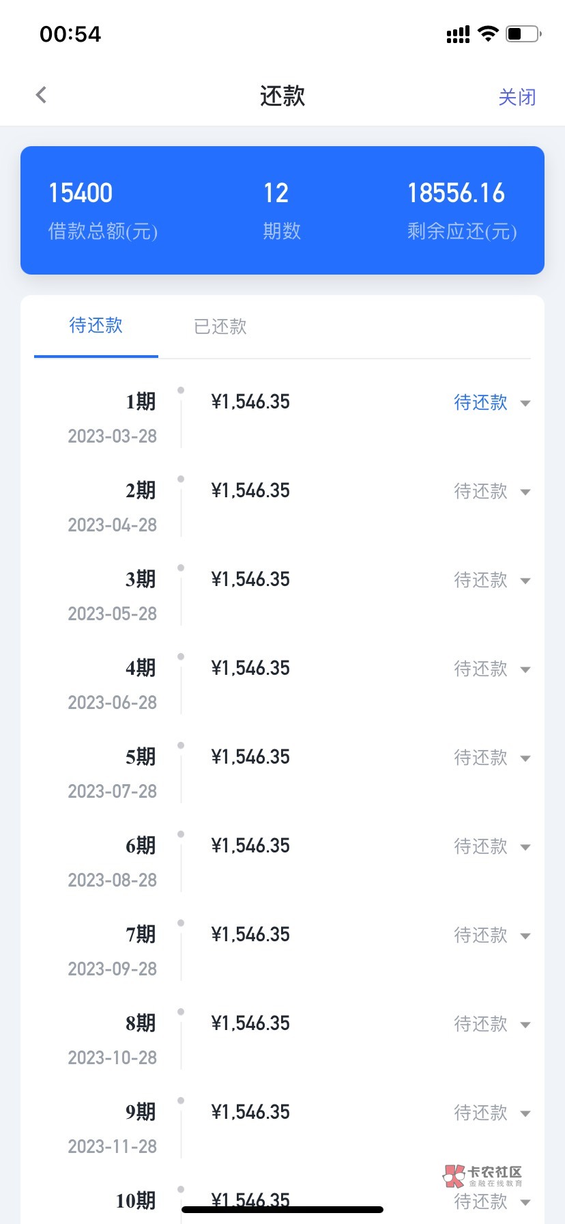Tap the Wi-Fi status icon
Image resolution: width=565 pixels, height=1224 pixels.
click(488, 33)
